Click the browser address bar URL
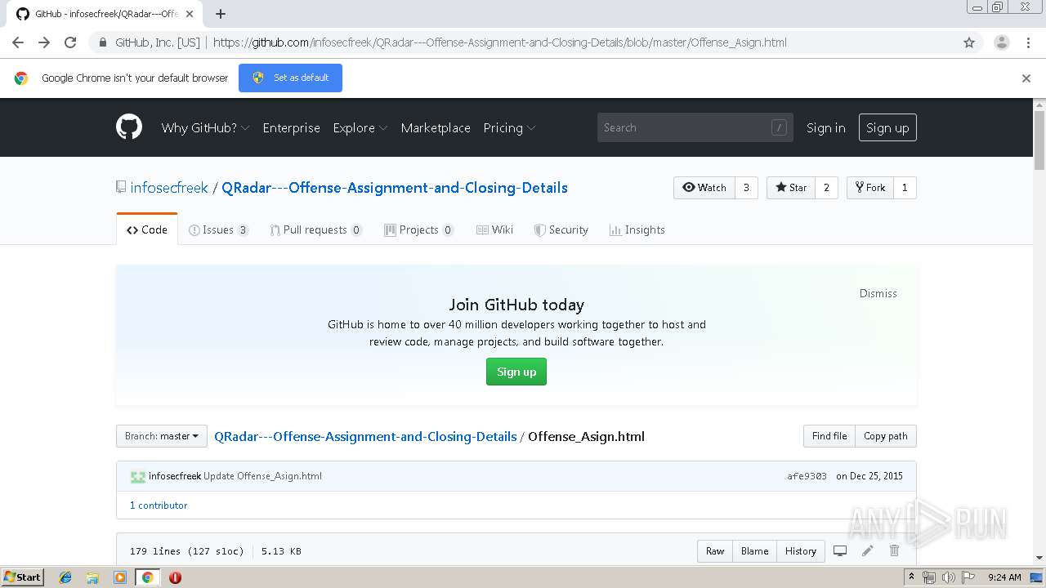The width and height of the screenshot is (1046, 588). coord(499,42)
